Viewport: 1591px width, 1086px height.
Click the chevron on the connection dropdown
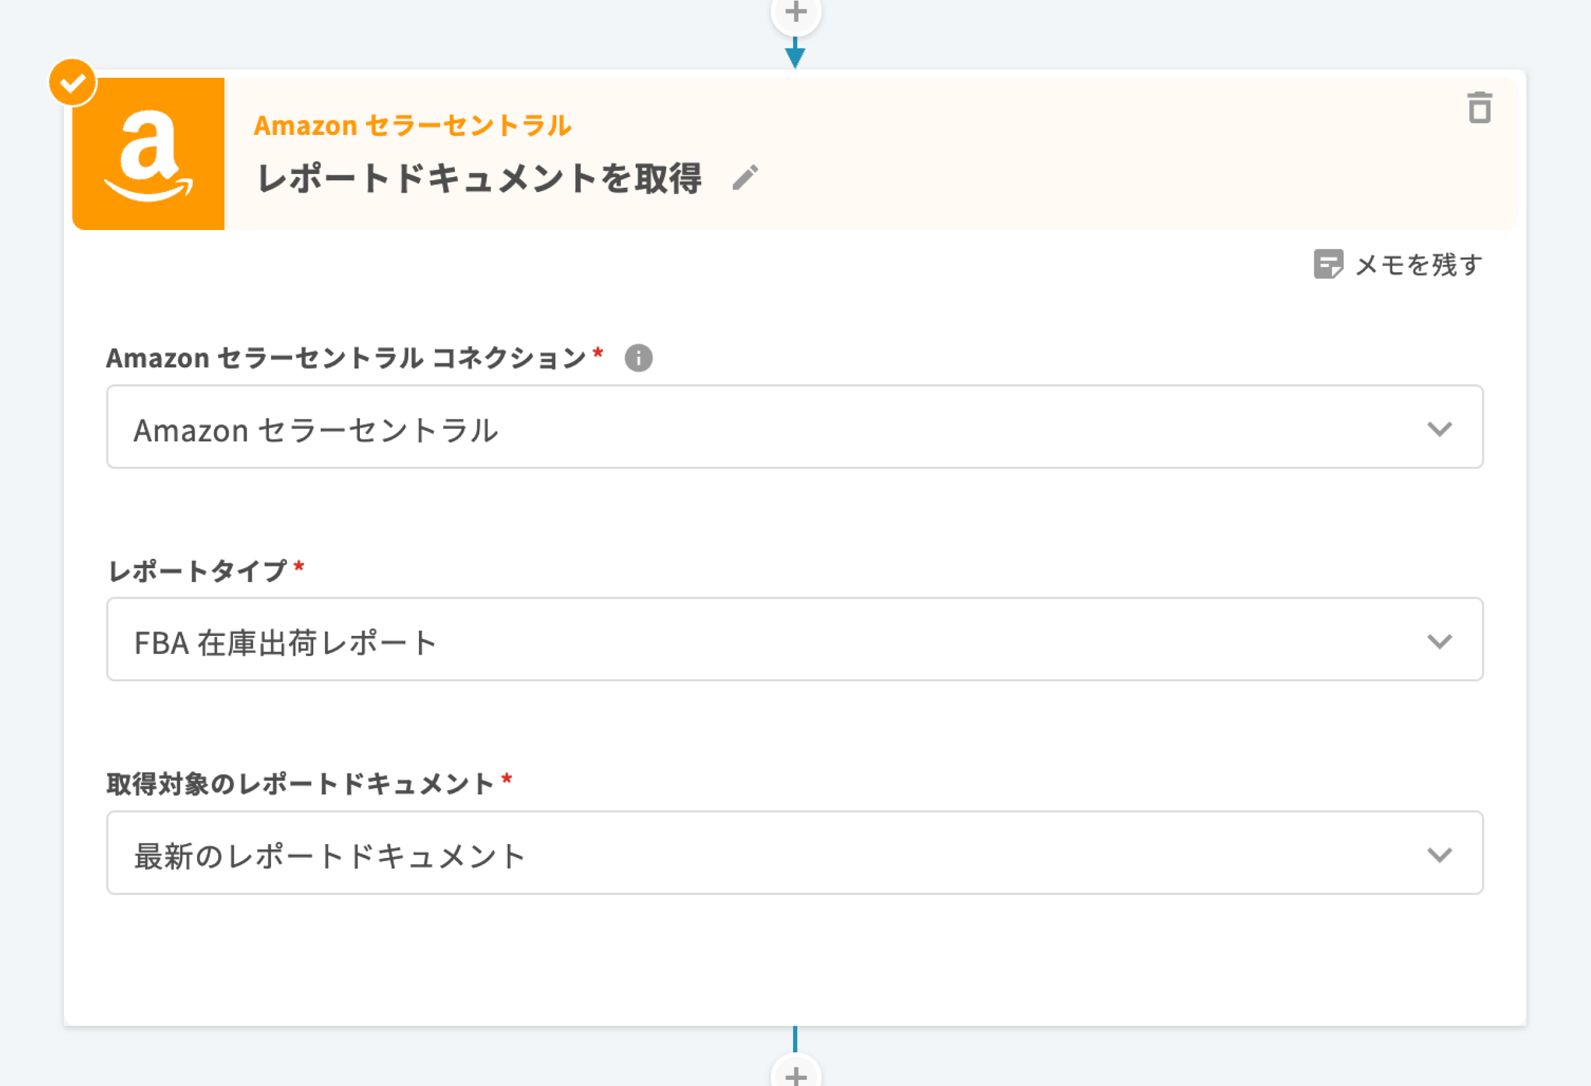click(1439, 430)
